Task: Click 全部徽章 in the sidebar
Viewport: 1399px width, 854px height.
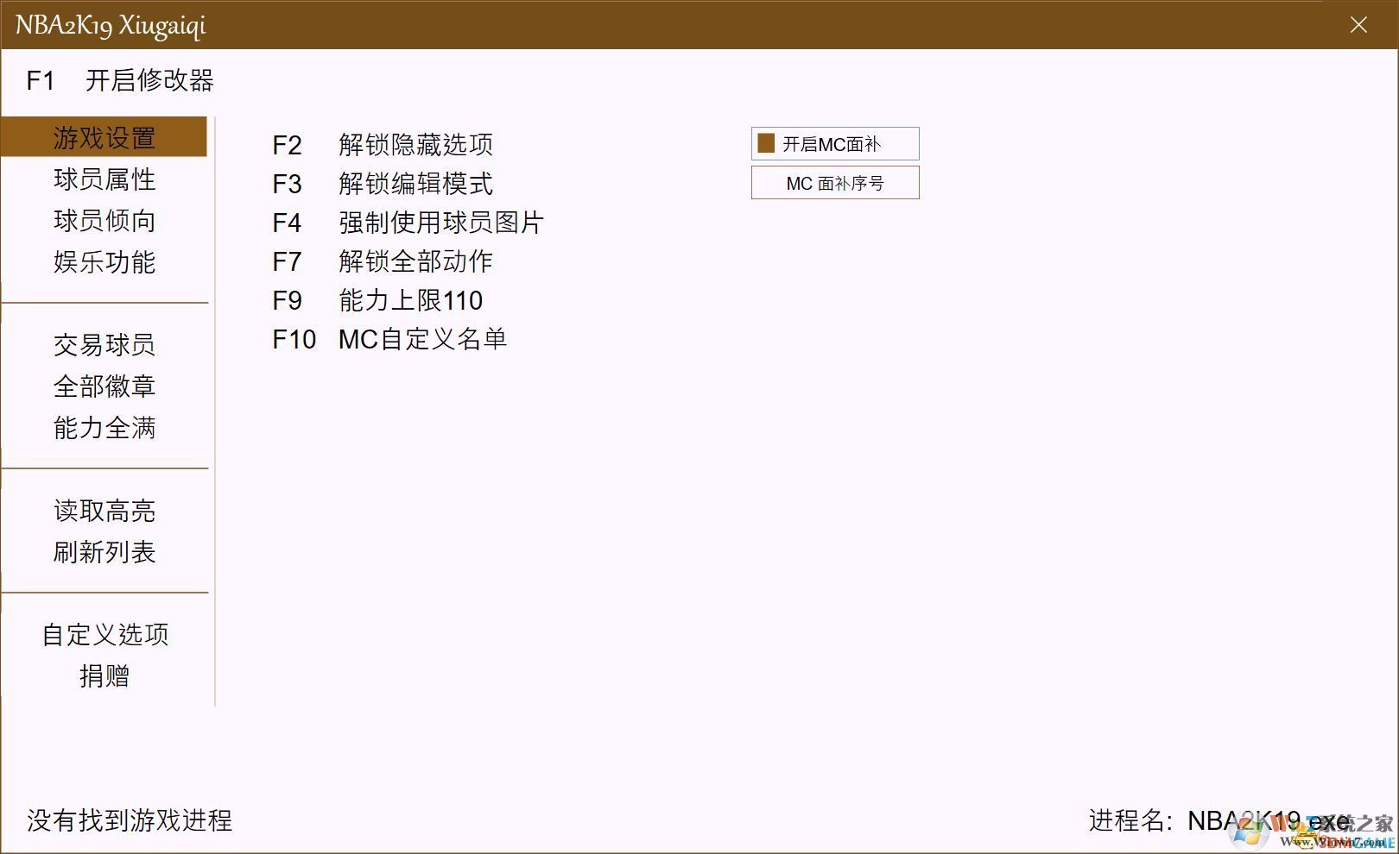Action: coord(104,386)
